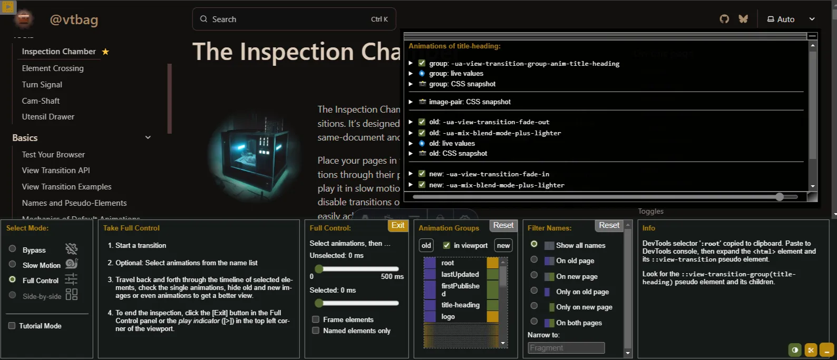
Task: Click the green contrast toggle icon
Action: tap(795, 350)
